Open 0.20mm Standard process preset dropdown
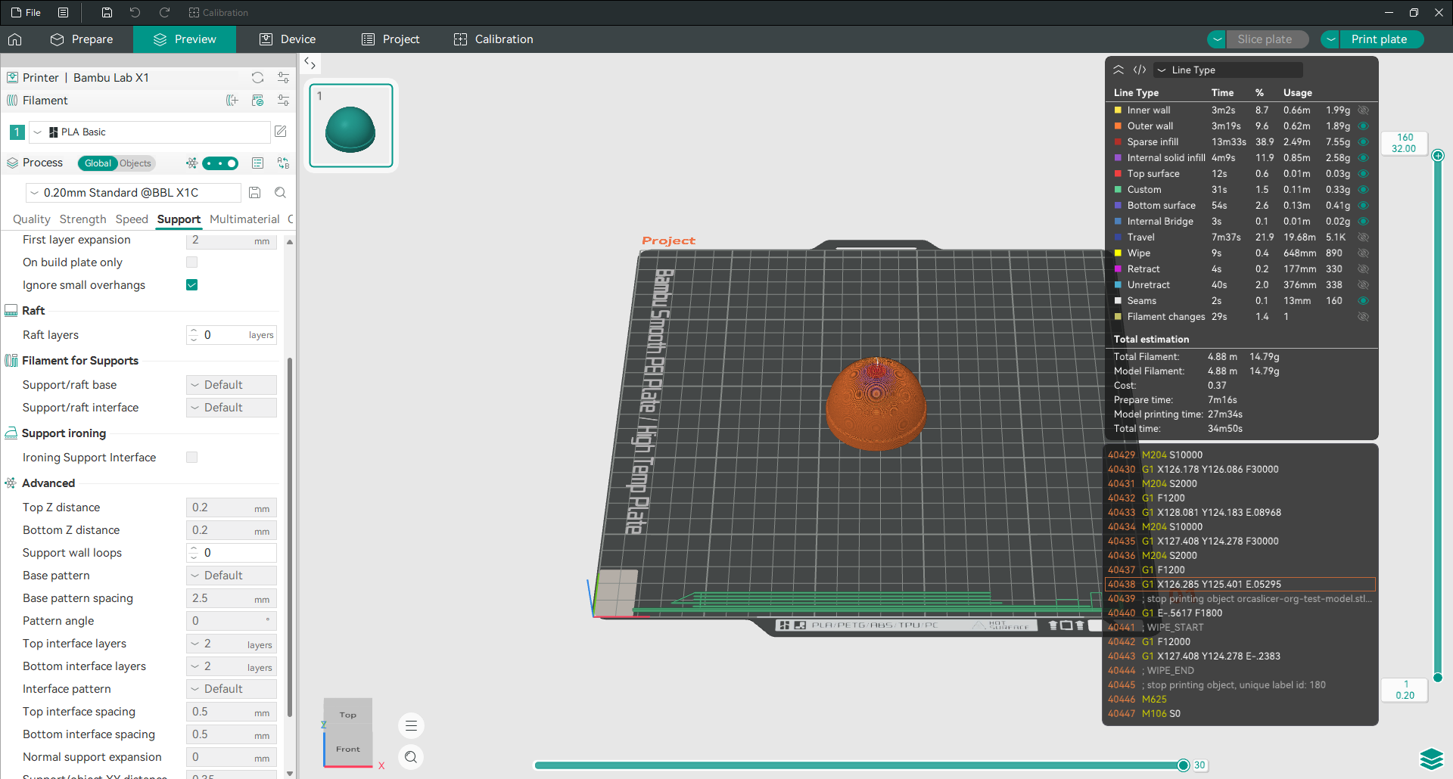Viewport: 1453px width, 779px height. (134, 192)
